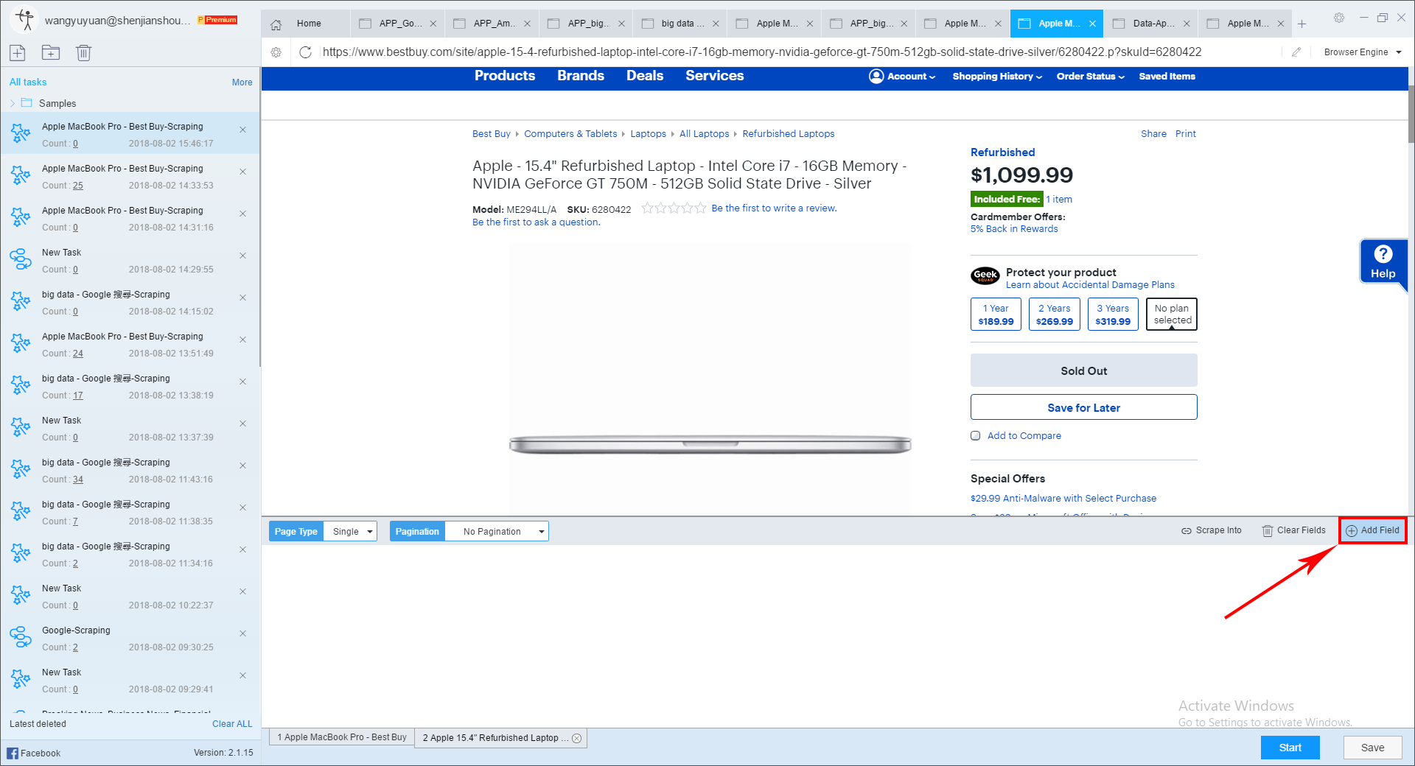Viewport: 1415px width, 766px height.
Task: Click the Sold Out button
Action: pyautogui.click(x=1083, y=370)
